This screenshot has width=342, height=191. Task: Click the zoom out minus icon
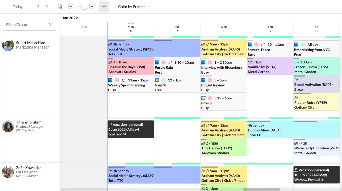[x=71, y=7]
